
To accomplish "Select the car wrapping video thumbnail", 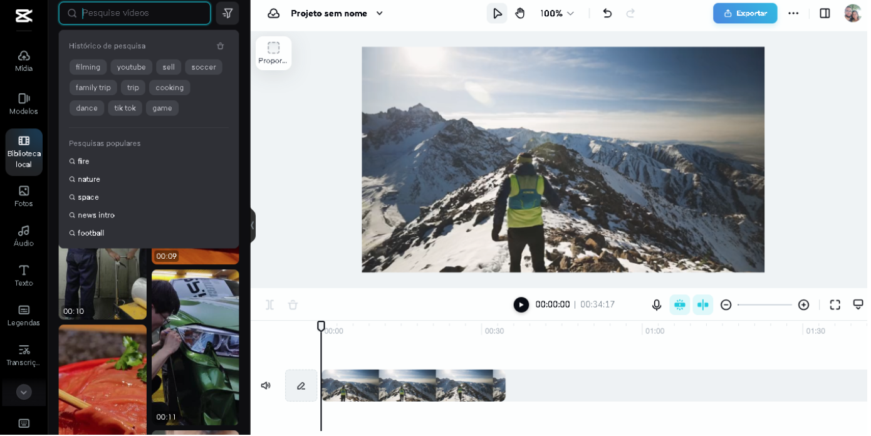I will click(196, 349).
